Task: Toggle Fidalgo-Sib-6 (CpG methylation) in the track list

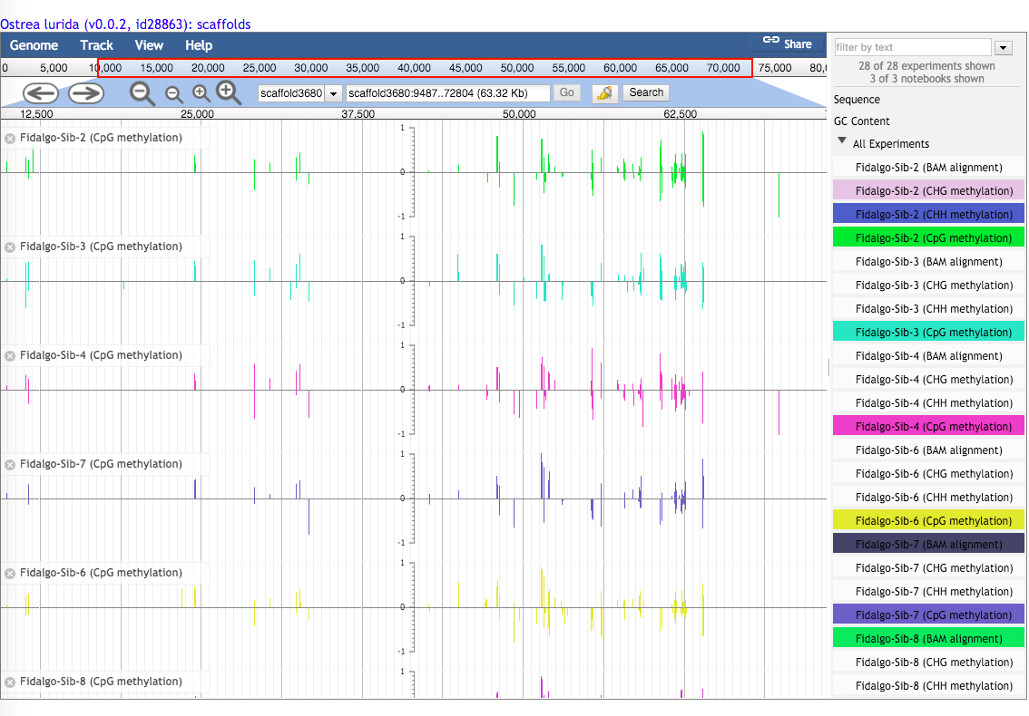Action: (928, 521)
